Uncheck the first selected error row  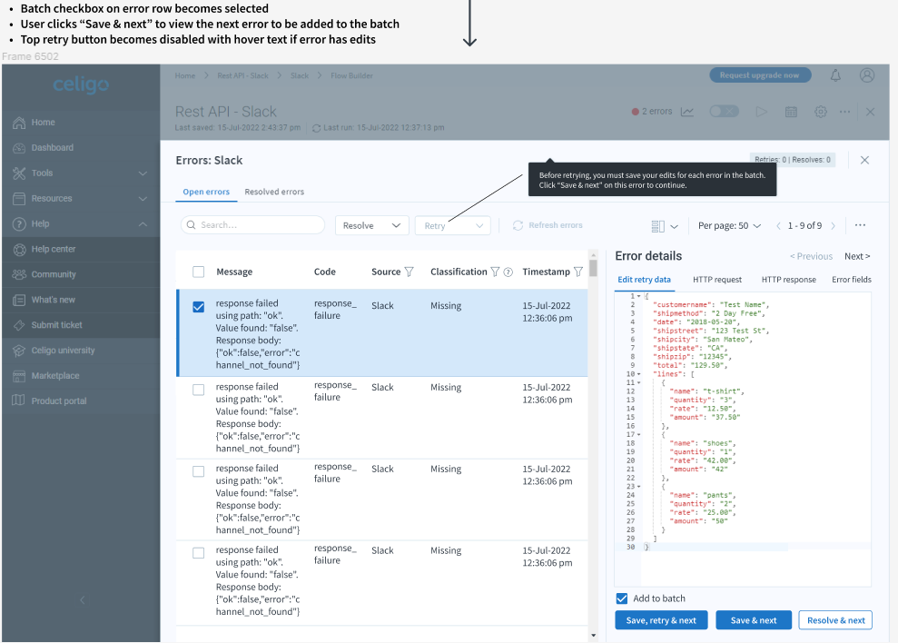pos(199,307)
